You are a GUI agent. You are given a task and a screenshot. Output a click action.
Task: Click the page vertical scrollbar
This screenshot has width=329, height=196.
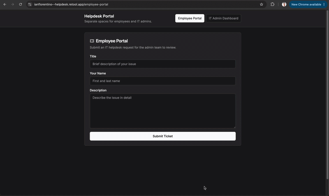pyautogui.click(x=327, y=95)
